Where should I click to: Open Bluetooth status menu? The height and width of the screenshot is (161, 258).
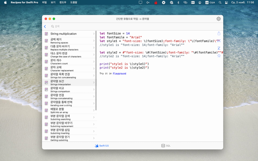point(178,2)
